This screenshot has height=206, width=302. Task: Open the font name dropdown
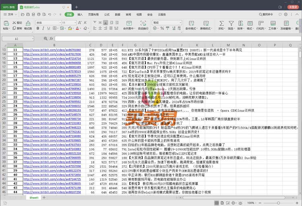(x=60, y=23)
